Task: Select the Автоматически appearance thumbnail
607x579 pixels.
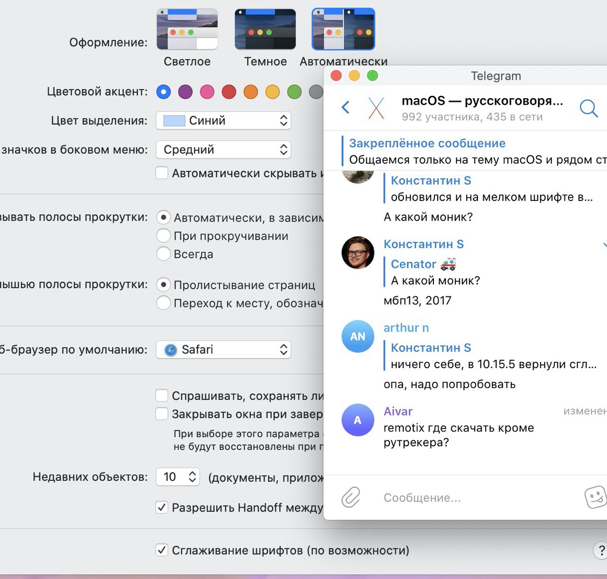Action: (343, 29)
